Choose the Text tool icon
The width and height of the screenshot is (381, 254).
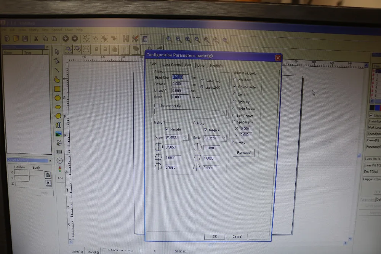coord(58,125)
